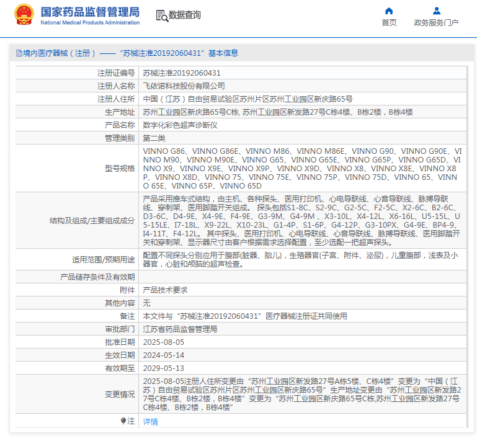This screenshot has width=477, height=441.
Task: Click registrant name 飞依诺科技股份有限公司
Action: coord(184,86)
